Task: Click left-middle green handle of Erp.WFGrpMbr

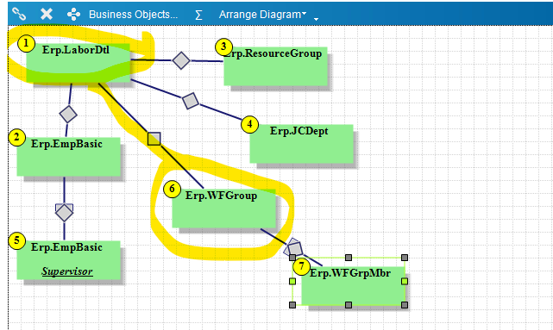Action: [x=292, y=281]
